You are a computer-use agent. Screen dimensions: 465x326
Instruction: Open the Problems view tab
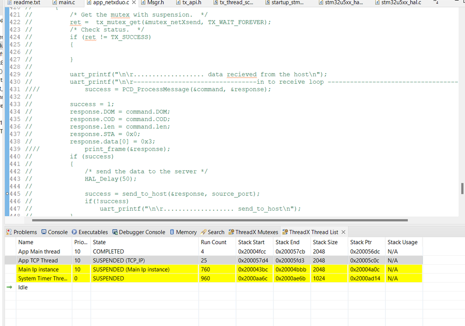22,232
